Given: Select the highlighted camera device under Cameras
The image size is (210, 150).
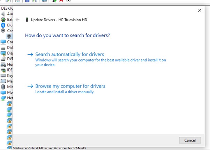Looking at the screenshot, I should coord(9,36).
